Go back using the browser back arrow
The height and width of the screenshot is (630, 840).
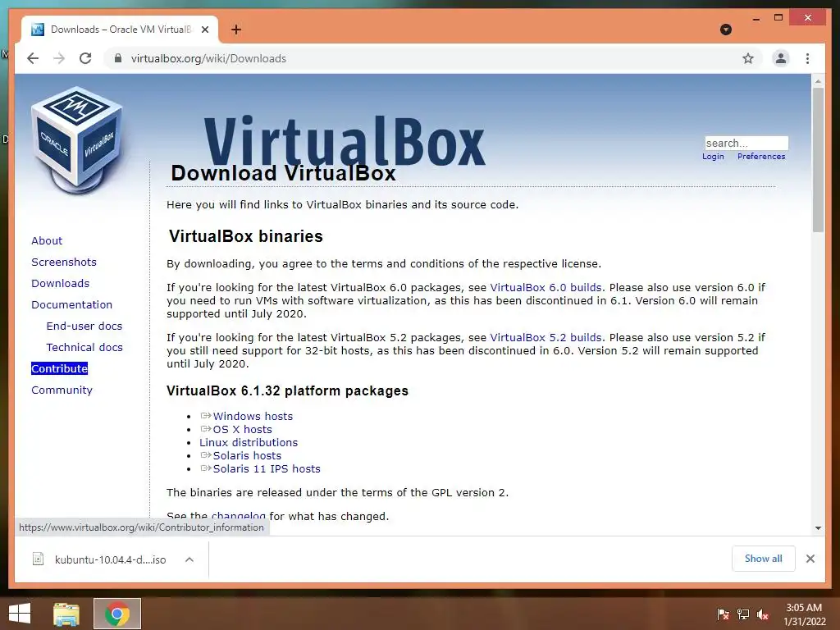(x=33, y=58)
